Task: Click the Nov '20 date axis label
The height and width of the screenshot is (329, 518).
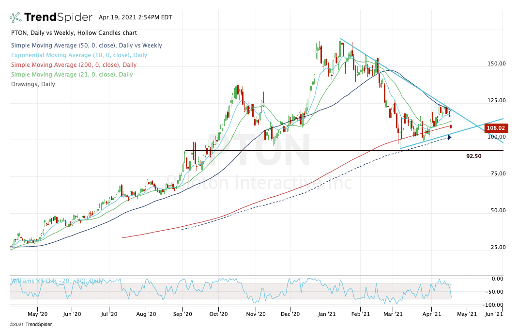Action: point(256,314)
